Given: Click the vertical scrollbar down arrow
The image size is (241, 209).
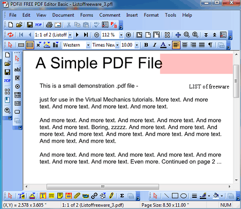Looking at the screenshot, I should point(236,180).
